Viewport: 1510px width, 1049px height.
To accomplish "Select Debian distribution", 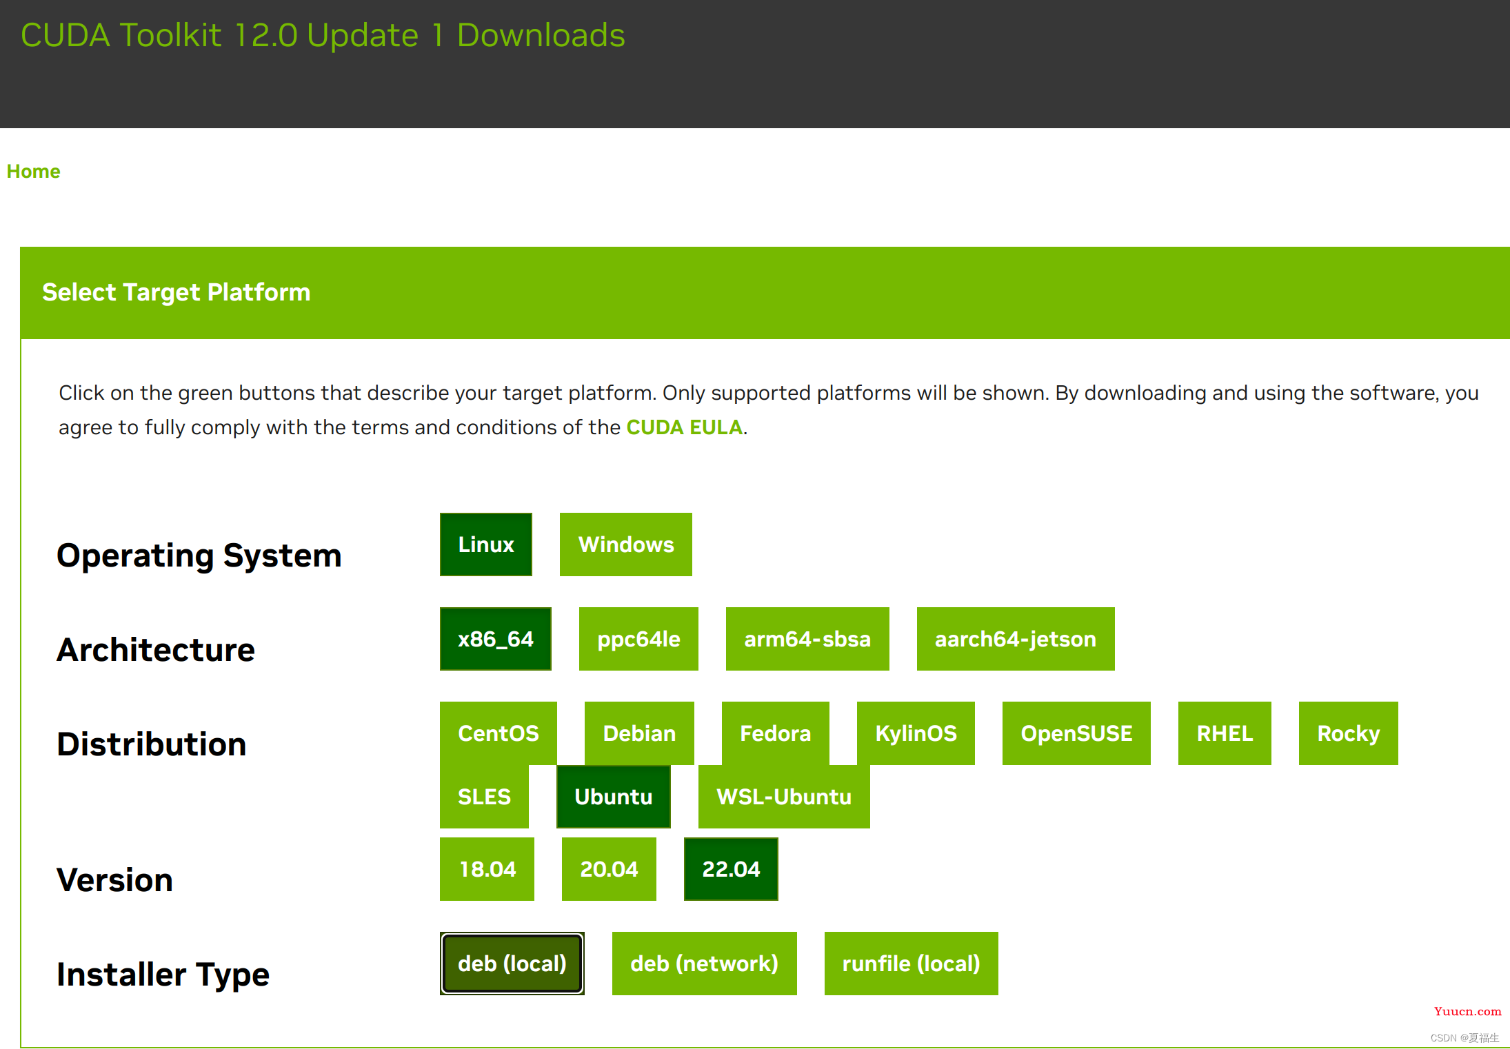I will [x=639, y=733].
